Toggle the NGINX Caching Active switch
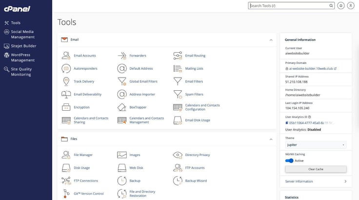This screenshot has height=200, width=359. click(289, 160)
